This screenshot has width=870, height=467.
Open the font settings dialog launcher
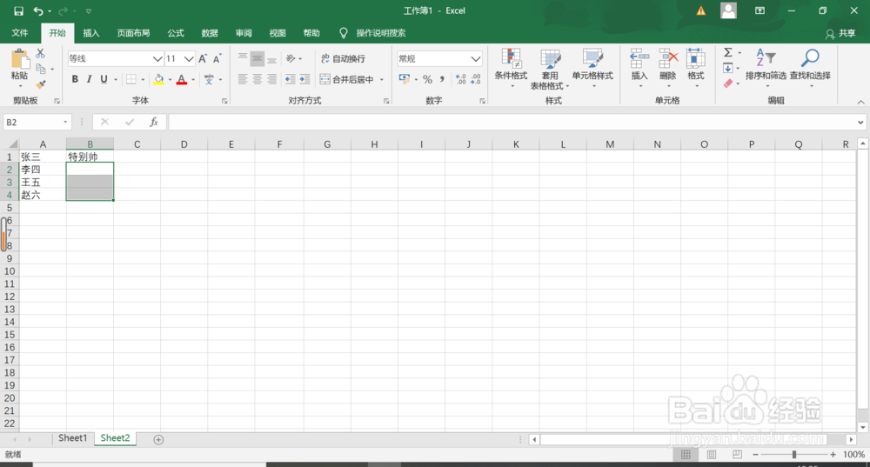tap(224, 101)
